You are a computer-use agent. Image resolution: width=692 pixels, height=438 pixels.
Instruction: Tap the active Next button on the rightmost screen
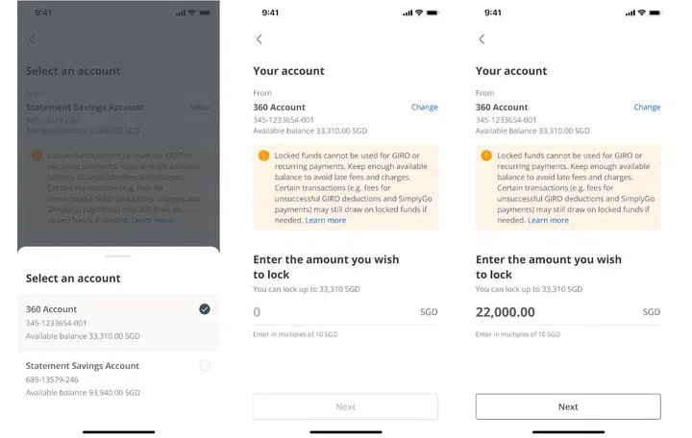click(x=568, y=406)
